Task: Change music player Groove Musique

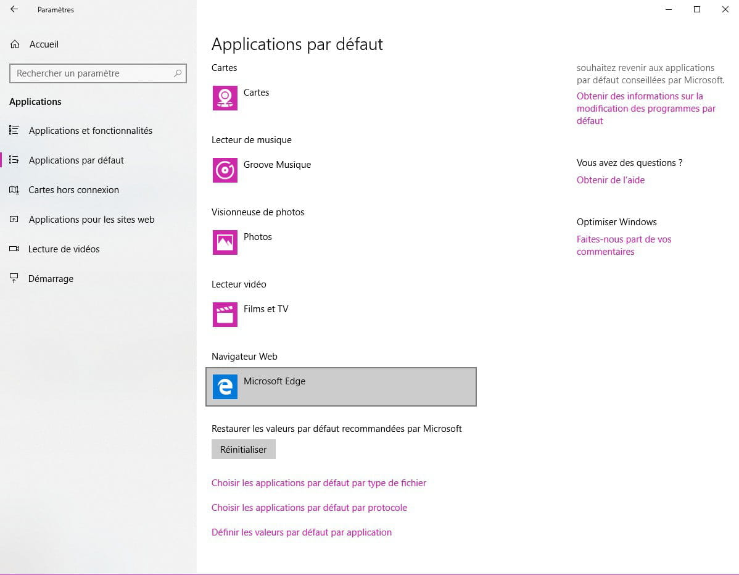Action: point(341,170)
